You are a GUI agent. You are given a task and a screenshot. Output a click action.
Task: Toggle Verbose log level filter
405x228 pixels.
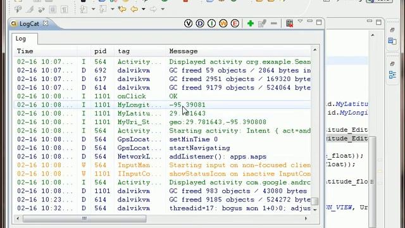tap(189, 23)
